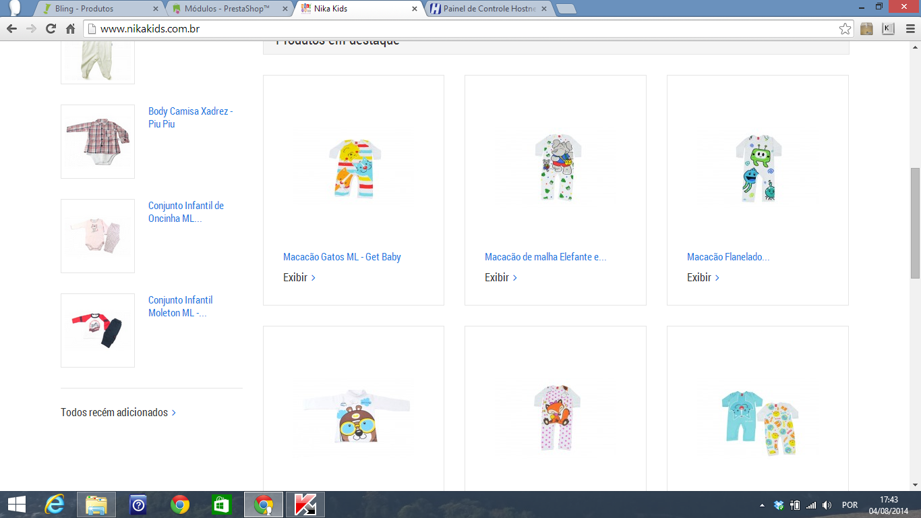Viewport: 921px width, 518px height.
Task: Open the Chrome hamburger menu
Action: pyautogui.click(x=909, y=29)
